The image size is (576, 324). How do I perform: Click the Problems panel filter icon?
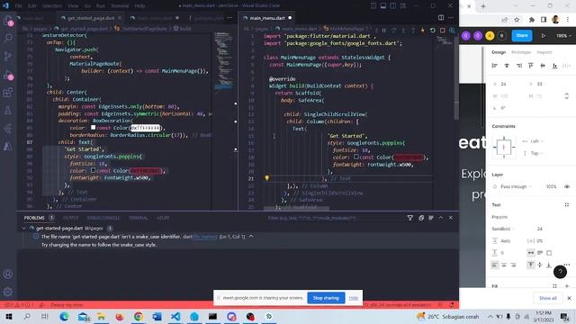[x=410, y=218]
